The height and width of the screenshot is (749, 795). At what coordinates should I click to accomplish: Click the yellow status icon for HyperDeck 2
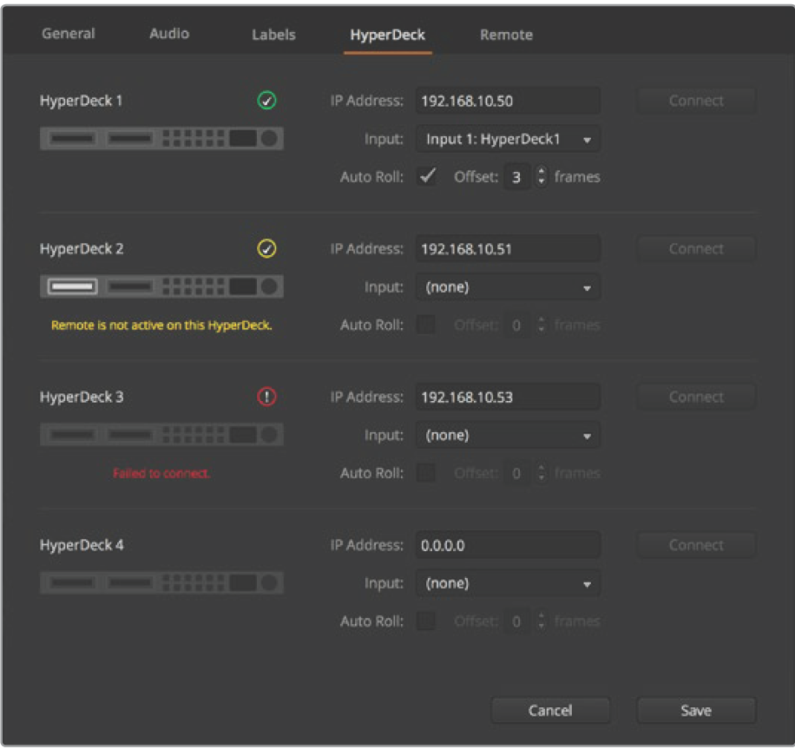pyautogui.click(x=267, y=250)
